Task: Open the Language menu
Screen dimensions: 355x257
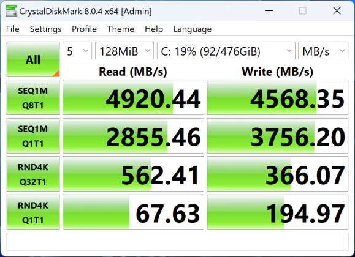Action: pyautogui.click(x=193, y=29)
